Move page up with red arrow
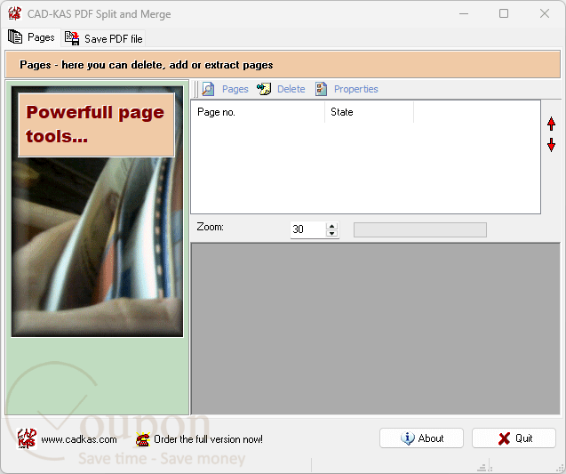The image size is (566, 474). click(x=551, y=124)
